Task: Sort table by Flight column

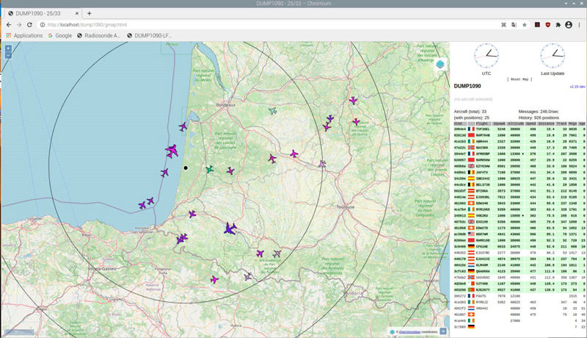Action: [x=482, y=123]
